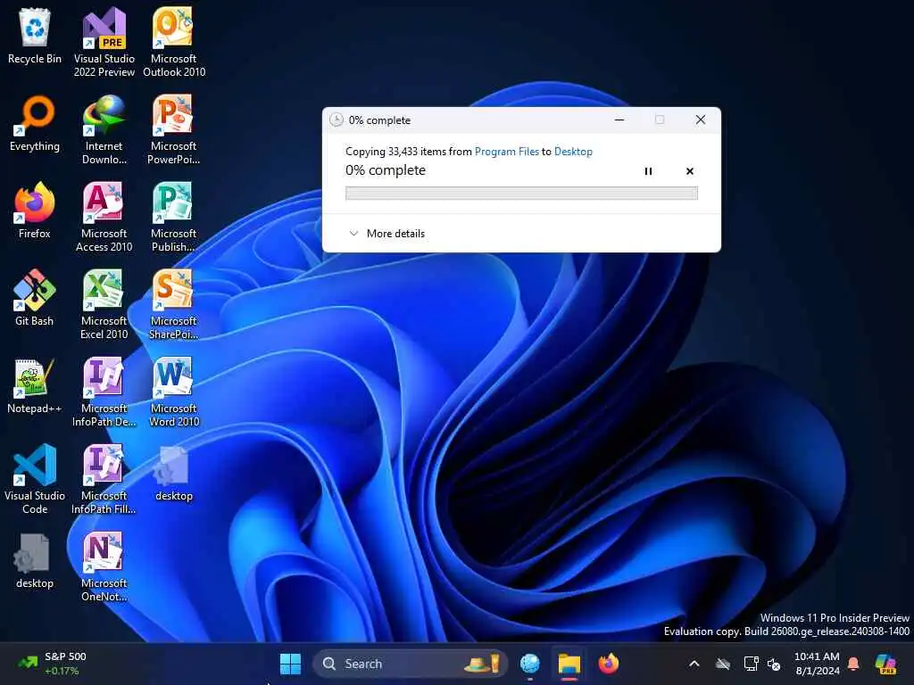The image size is (914, 685).
Task: Expand More details in copy dialog
Action: pos(387,234)
